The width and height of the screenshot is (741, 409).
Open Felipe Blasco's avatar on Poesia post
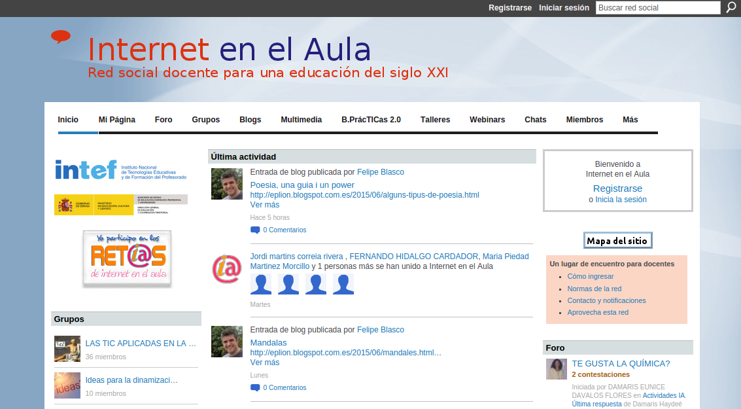click(x=226, y=184)
